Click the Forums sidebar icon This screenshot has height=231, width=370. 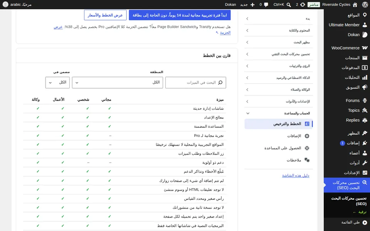pyautogui.click(x=365, y=100)
